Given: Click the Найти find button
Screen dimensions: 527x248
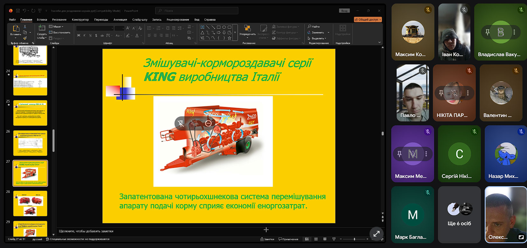Looking at the screenshot, I should coord(314,27).
